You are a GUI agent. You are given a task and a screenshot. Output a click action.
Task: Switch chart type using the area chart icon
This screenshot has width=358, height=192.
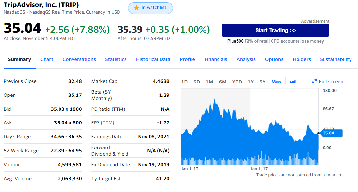(x=293, y=82)
